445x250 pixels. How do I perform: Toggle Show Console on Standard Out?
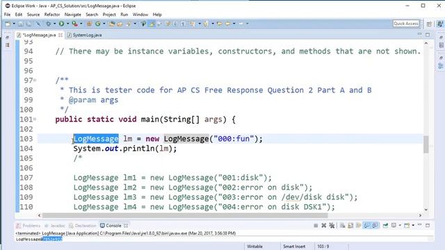(x=366, y=226)
